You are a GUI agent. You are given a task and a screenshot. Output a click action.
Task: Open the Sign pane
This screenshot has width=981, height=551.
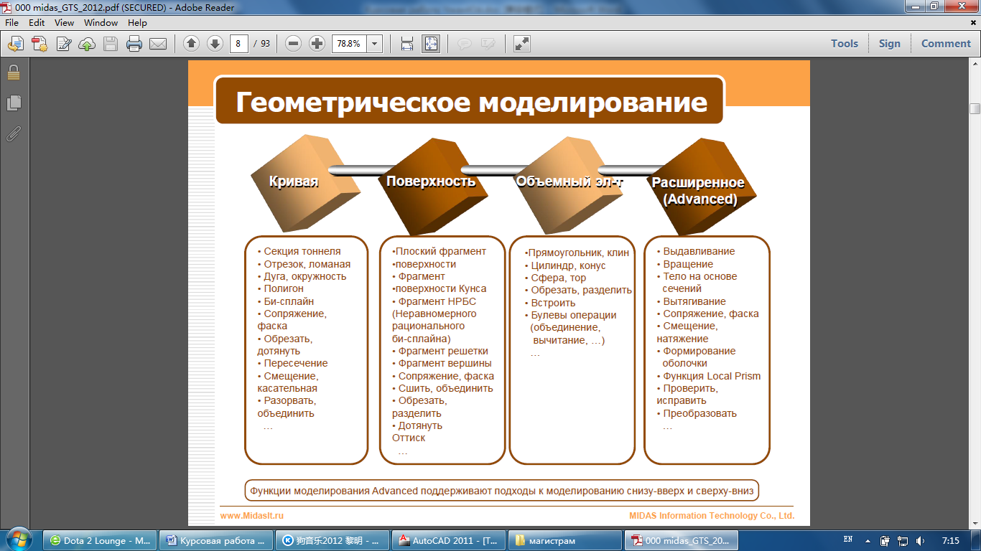click(889, 44)
